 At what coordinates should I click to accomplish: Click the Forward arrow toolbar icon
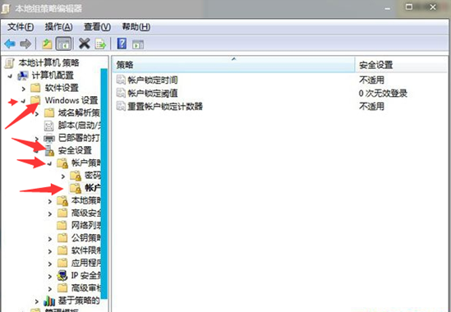tap(25, 44)
